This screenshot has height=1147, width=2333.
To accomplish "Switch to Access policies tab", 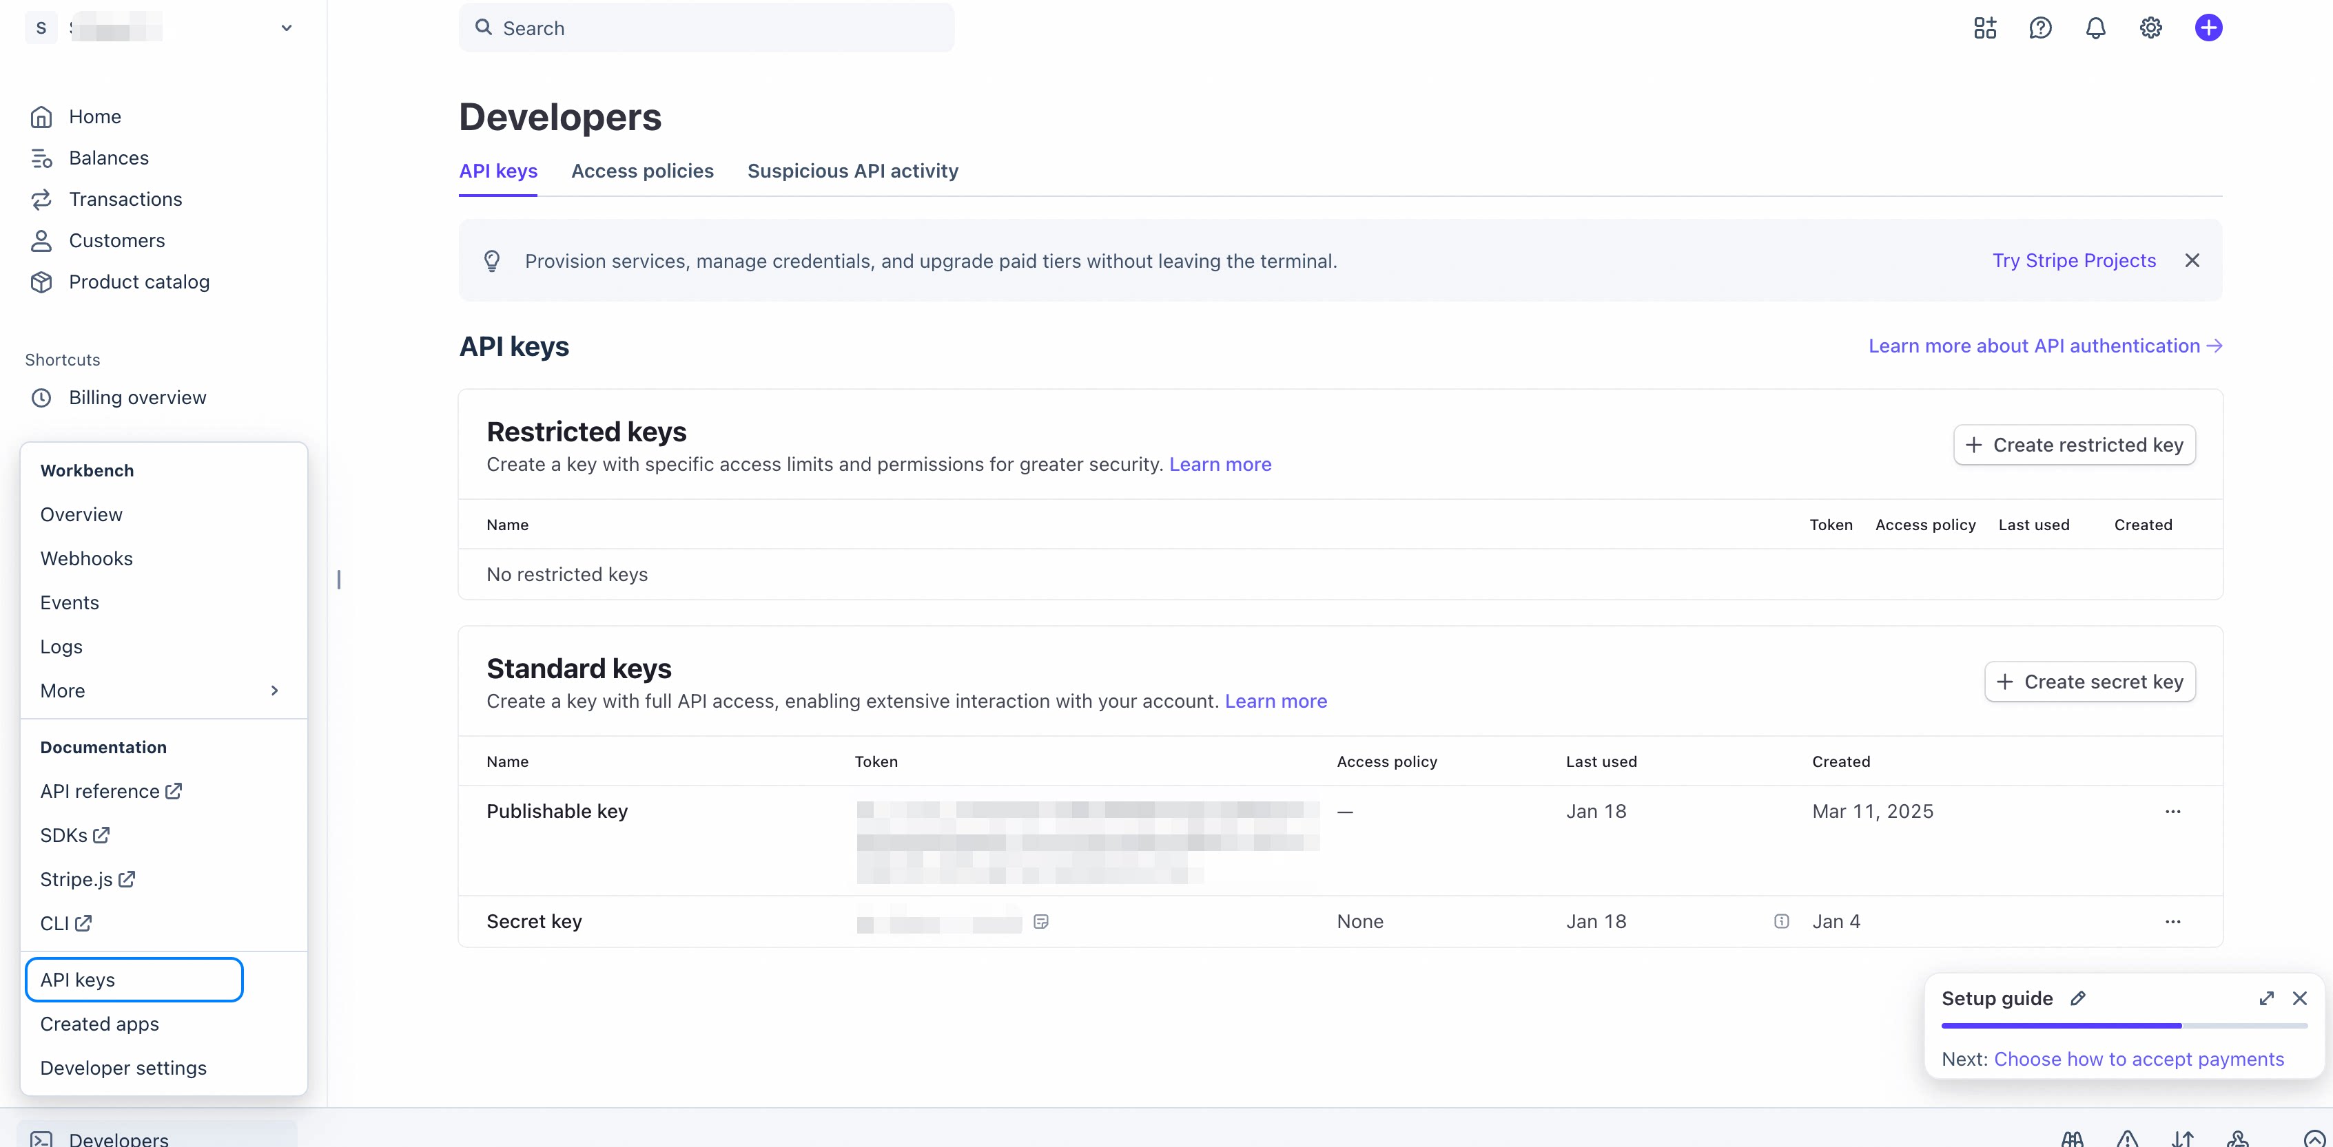I will (x=642, y=171).
